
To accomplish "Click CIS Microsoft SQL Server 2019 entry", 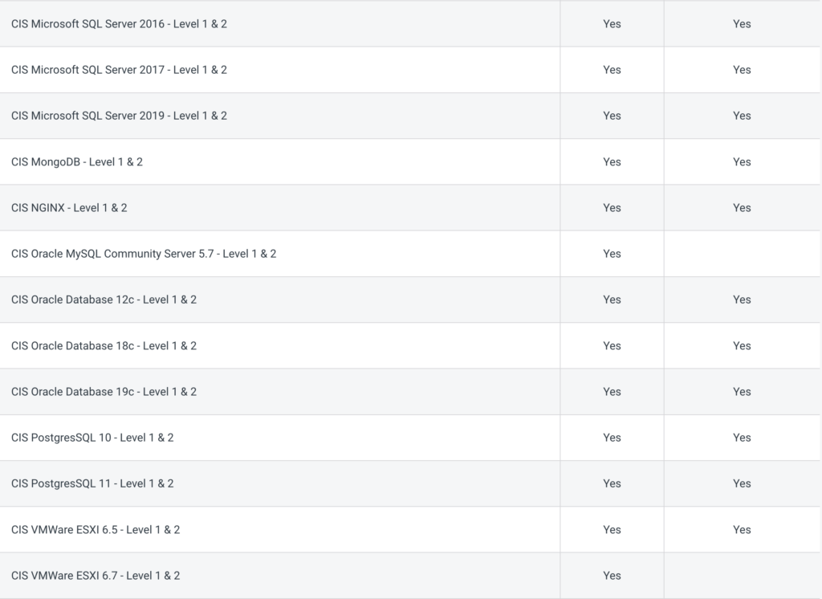I will 119,116.
